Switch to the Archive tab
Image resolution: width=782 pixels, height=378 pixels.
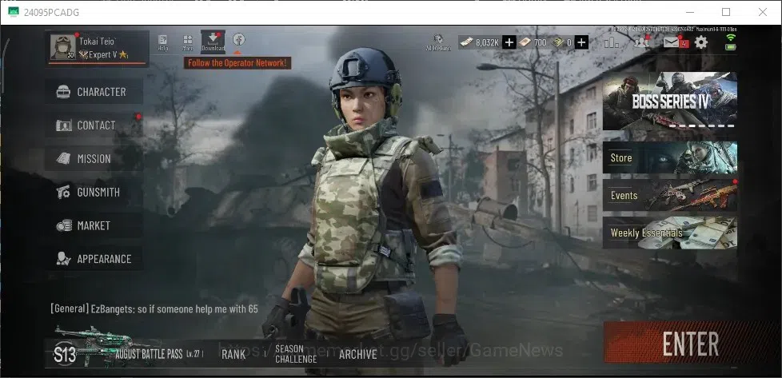click(x=358, y=355)
